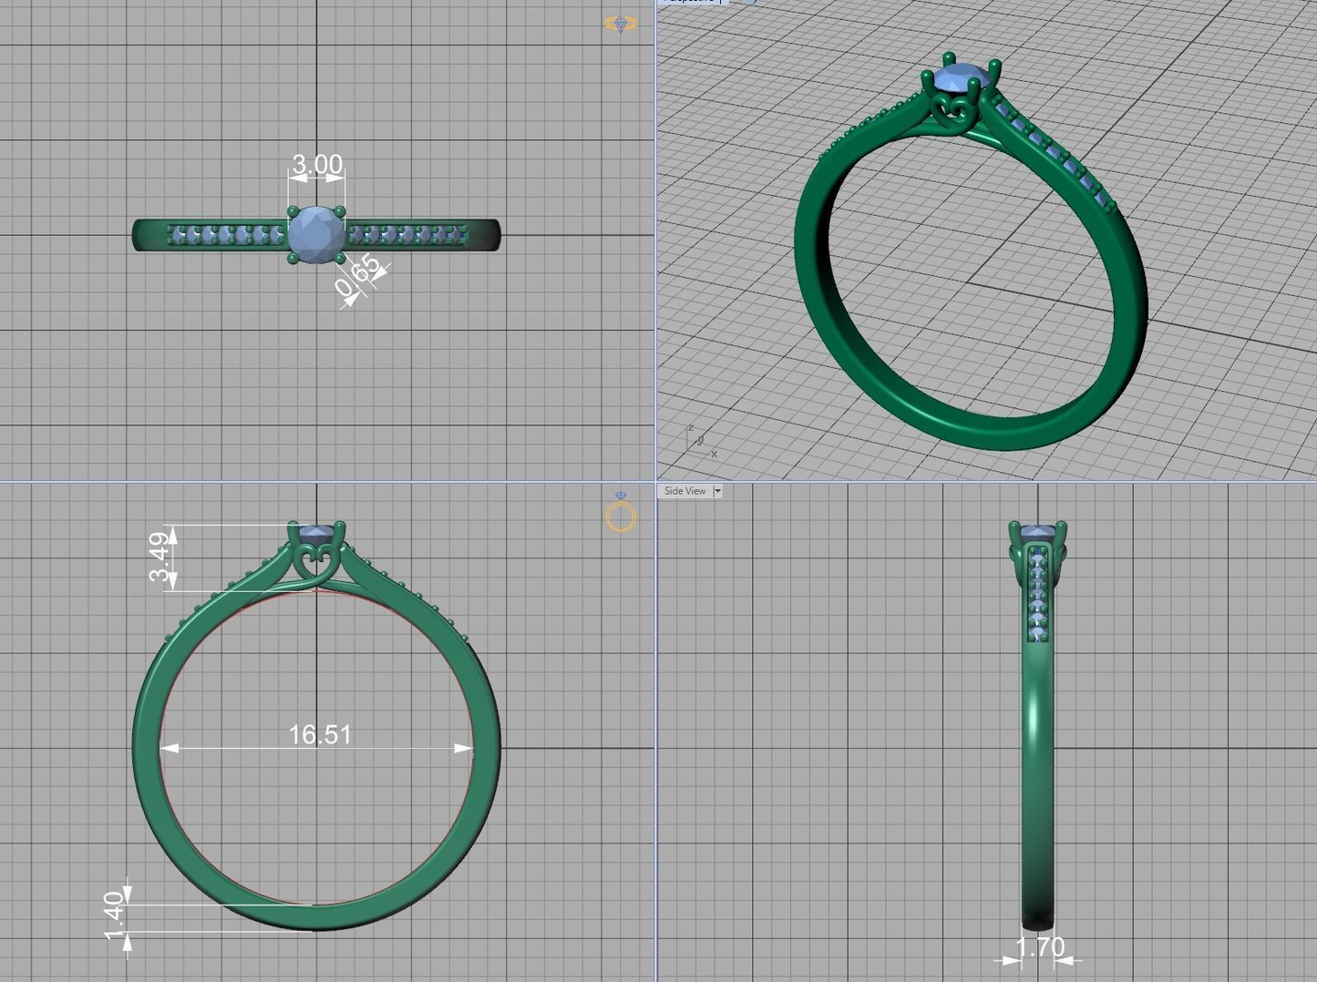Select the 0.65 prong dimension label
The width and height of the screenshot is (1317, 982).
point(359,276)
